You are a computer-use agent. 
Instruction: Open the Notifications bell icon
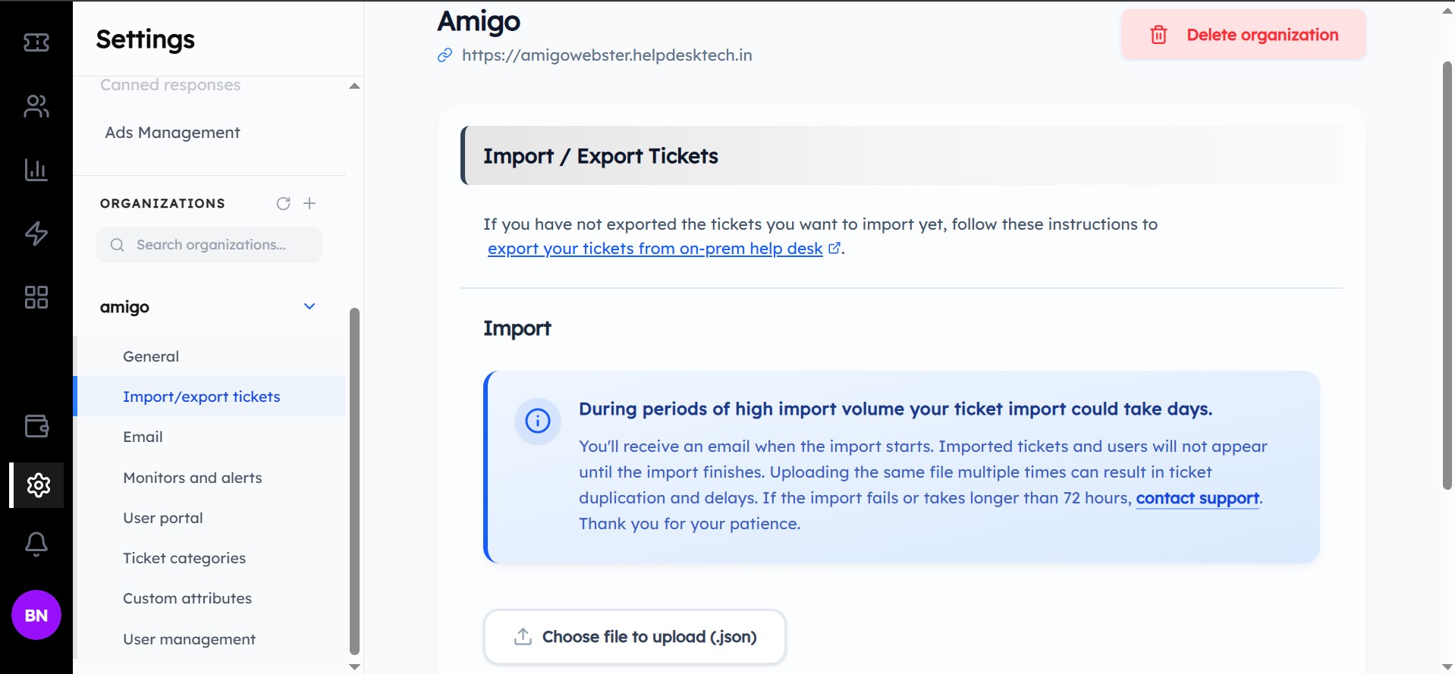[35, 544]
